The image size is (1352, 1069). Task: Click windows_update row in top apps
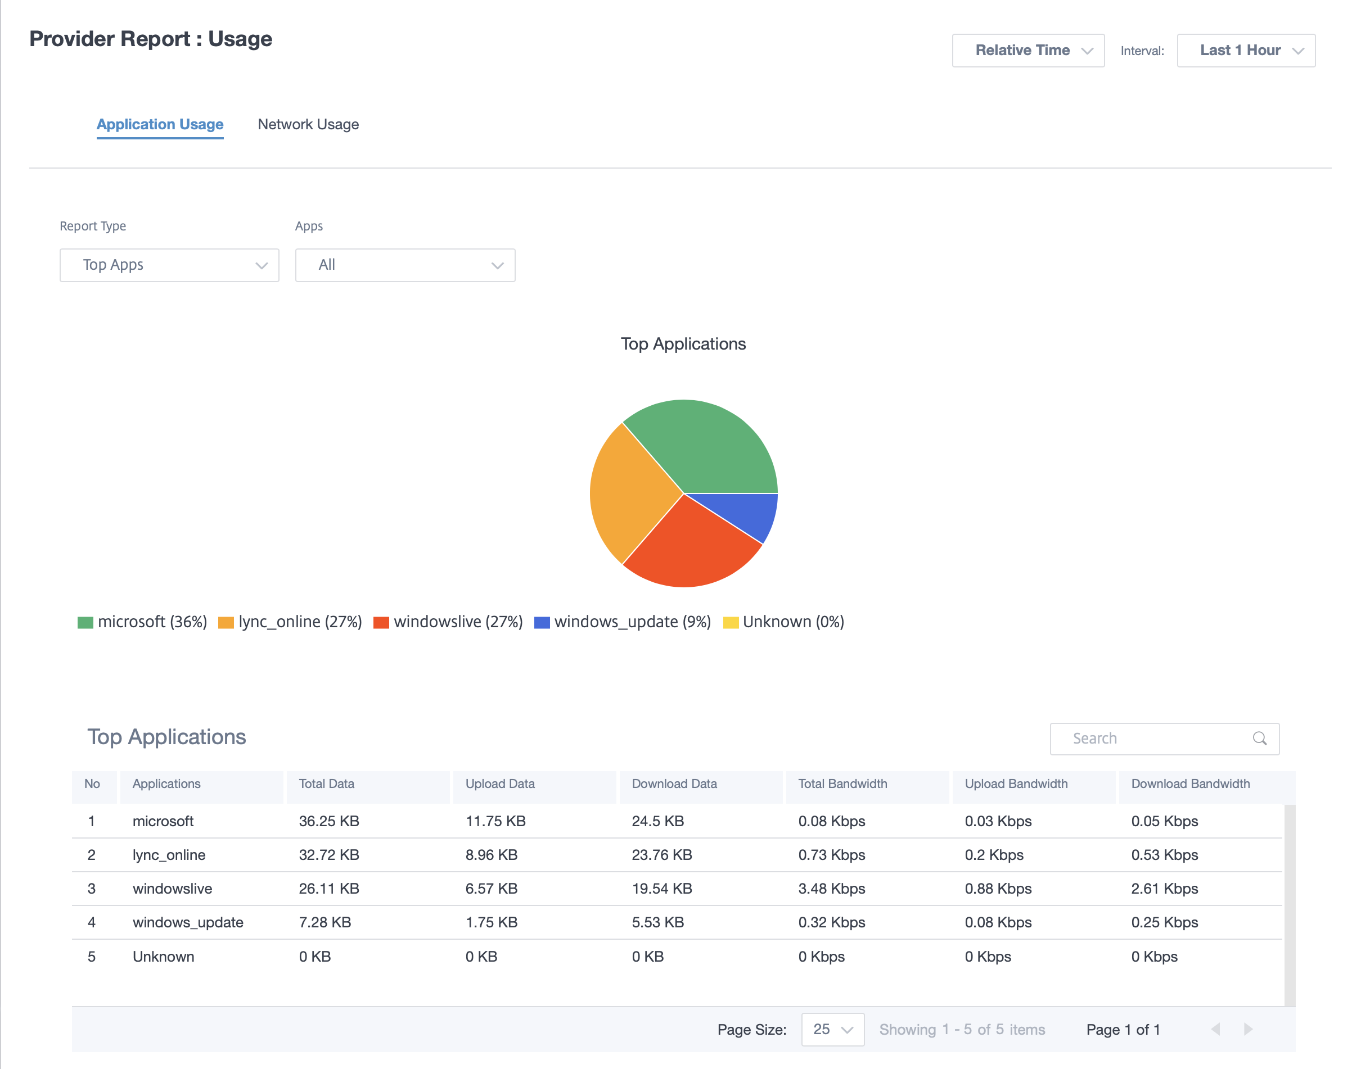(675, 922)
